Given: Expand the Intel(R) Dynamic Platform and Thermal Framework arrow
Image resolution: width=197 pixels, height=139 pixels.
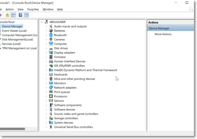Looking at the screenshot, I should (46, 70).
